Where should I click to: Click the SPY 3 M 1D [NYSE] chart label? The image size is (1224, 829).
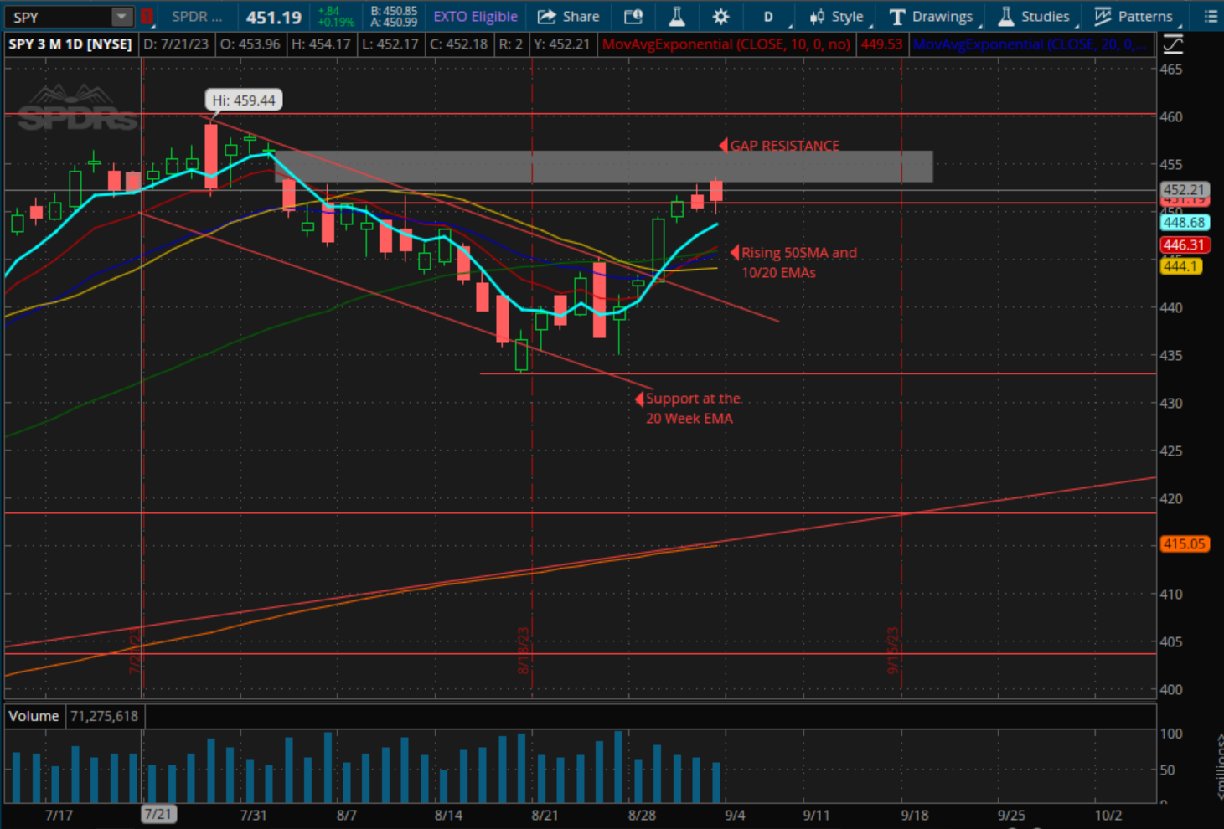[x=70, y=44]
